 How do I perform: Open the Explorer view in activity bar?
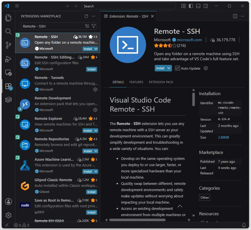(x=8, y=18)
